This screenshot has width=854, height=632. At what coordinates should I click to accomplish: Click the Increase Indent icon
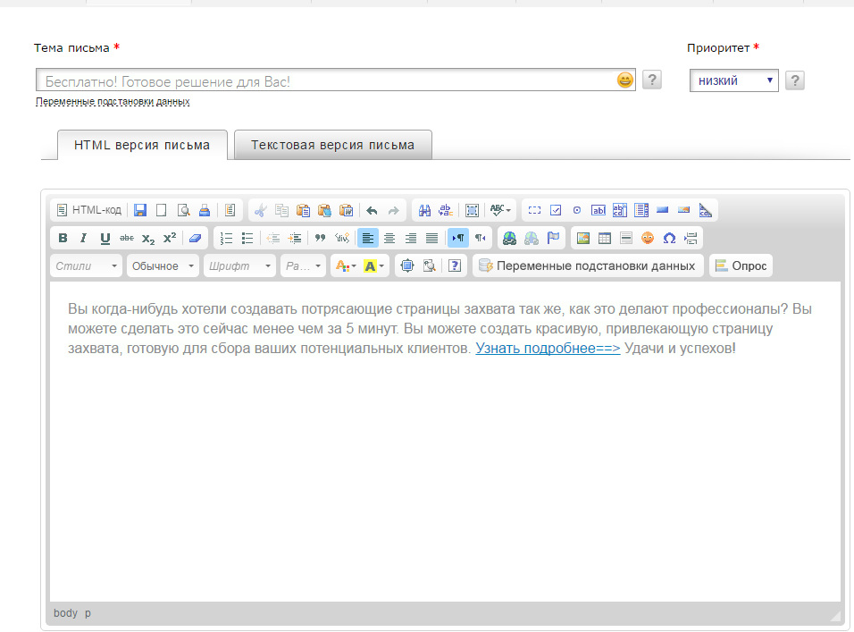pos(295,238)
